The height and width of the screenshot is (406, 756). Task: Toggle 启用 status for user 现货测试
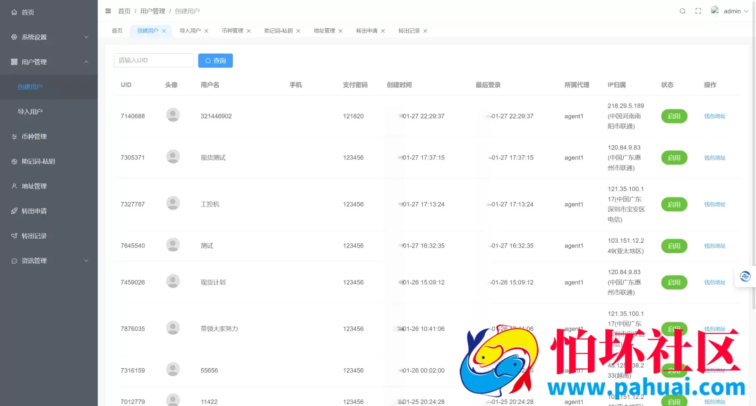pyautogui.click(x=674, y=157)
